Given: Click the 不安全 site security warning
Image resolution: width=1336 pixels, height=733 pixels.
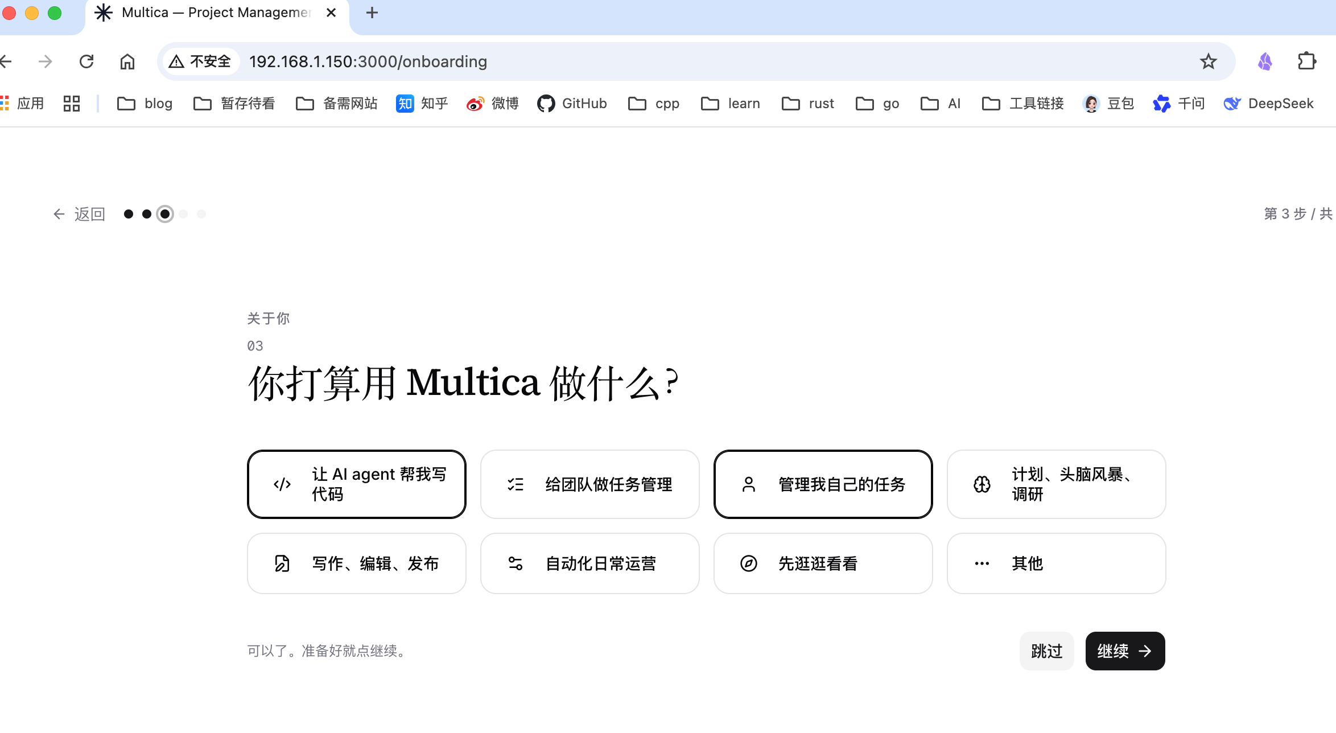Looking at the screenshot, I should point(200,61).
